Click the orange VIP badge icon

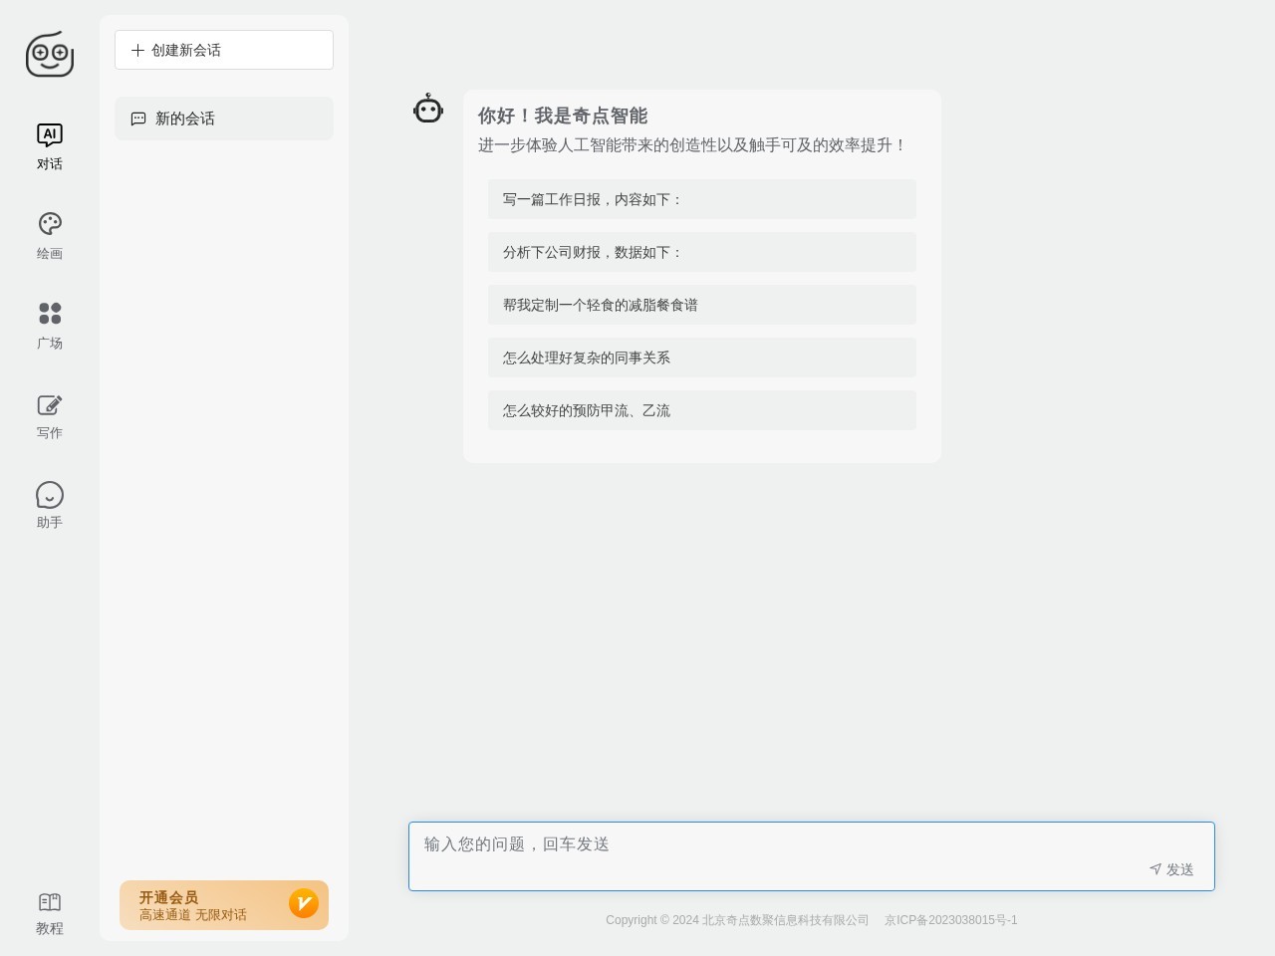pyautogui.click(x=304, y=903)
